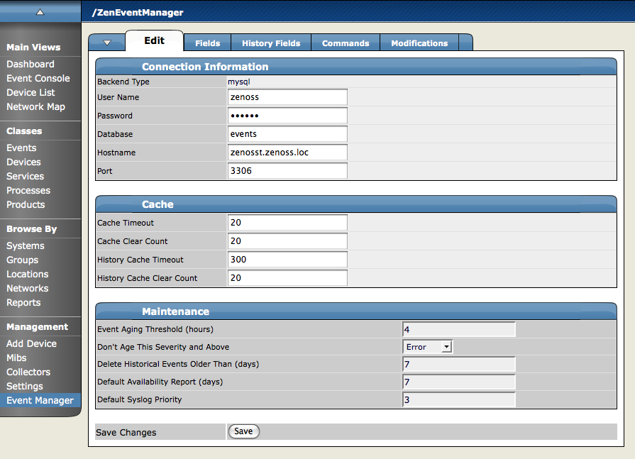
Task: Click the mysql Backend Type value
Action: 239,82
